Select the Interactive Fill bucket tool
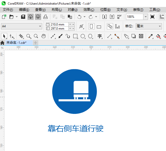This screenshot has height=151, width=166. pos(158,36)
